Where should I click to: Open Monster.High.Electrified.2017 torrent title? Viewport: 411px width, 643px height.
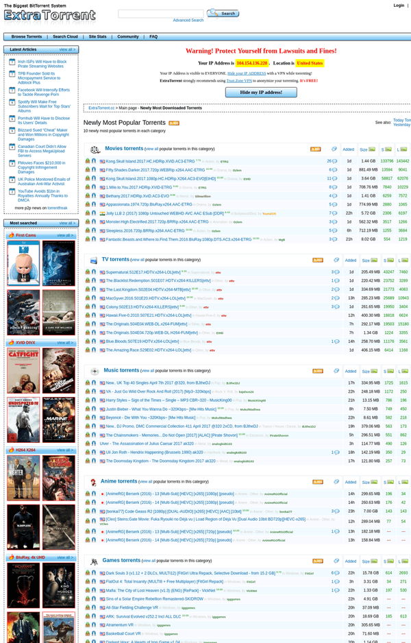[158, 222]
